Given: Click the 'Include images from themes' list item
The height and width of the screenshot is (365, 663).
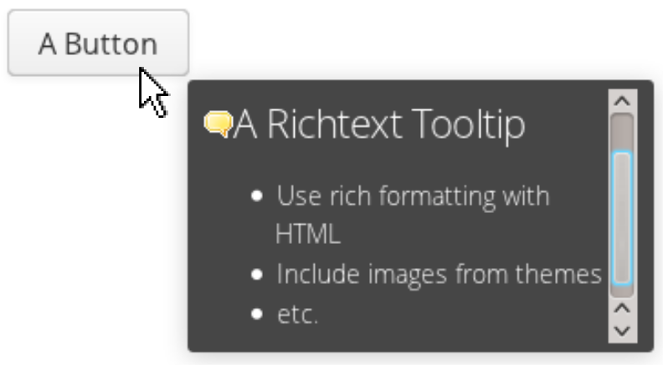Looking at the screenshot, I should coord(439,275).
